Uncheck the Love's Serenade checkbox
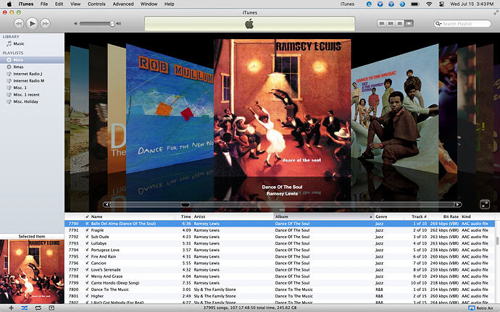 pos(87,269)
